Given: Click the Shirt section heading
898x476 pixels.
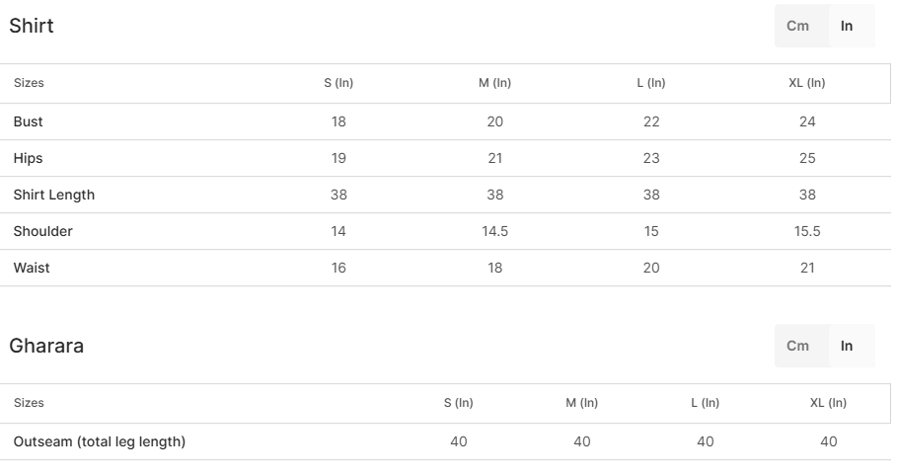Looking at the screenshot, I should [x=32, y=27].
